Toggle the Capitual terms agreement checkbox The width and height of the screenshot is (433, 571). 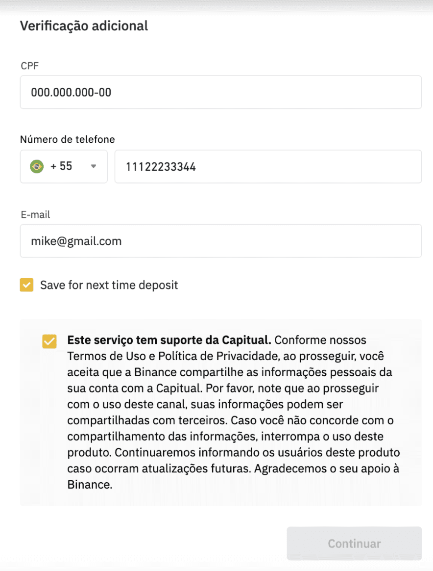(49, 341)
